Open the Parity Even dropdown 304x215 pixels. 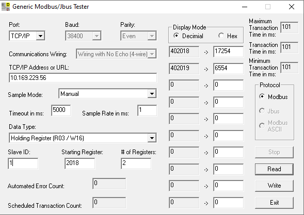pos(138,36)
